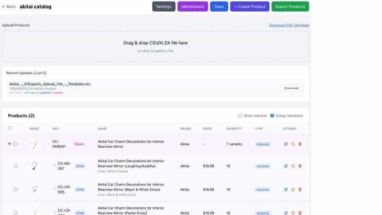Edit the Laughing Buddha variant

click(x=286, y=166)
